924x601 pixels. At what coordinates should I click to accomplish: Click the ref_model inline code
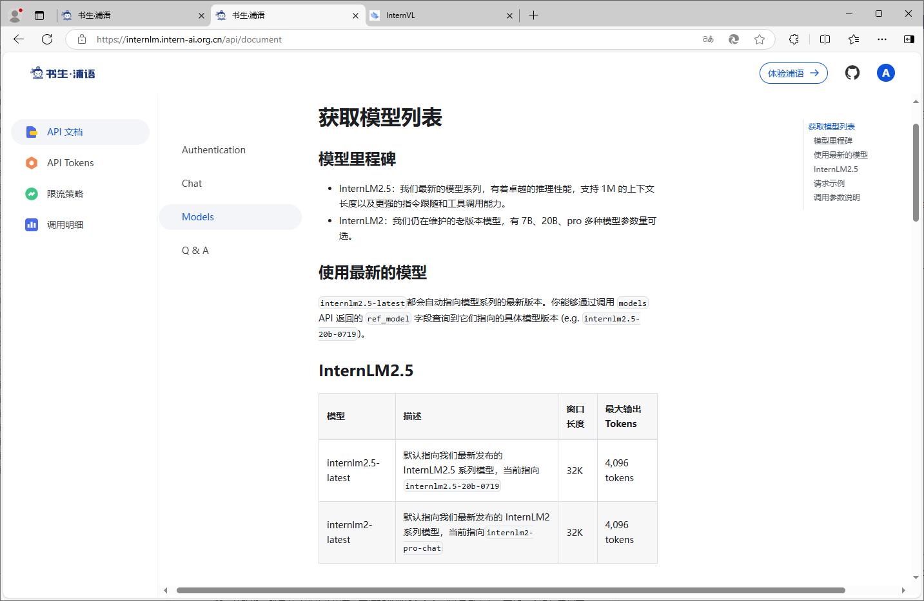tap(388, 319)
